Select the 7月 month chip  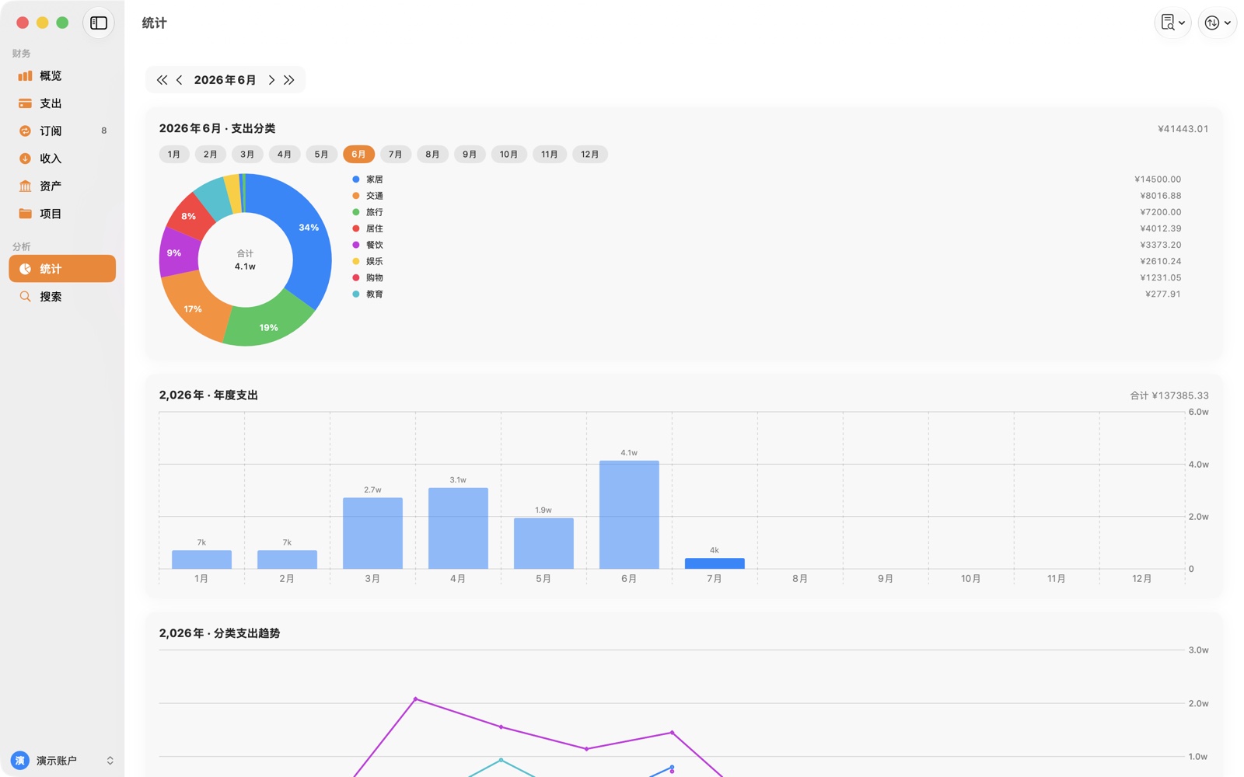click(395, 154)
